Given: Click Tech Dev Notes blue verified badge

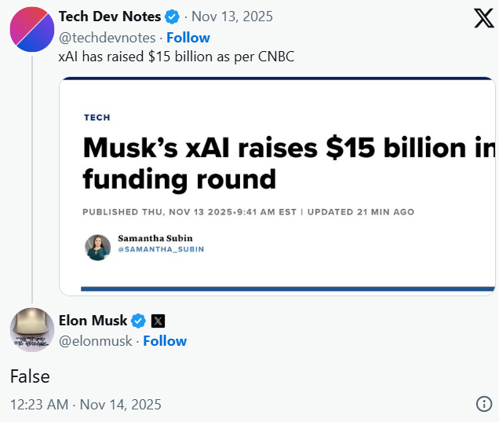Looking at the screenshot, I should pyautogui.click(x=173, y=17).
